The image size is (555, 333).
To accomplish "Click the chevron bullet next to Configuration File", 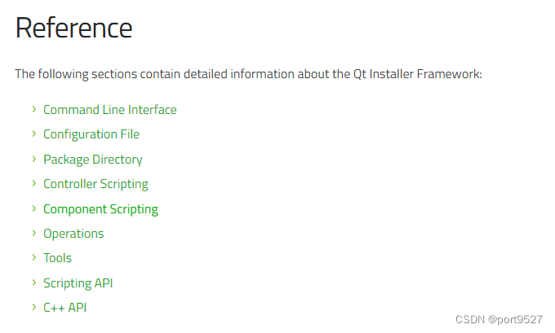I will [34, 134].
